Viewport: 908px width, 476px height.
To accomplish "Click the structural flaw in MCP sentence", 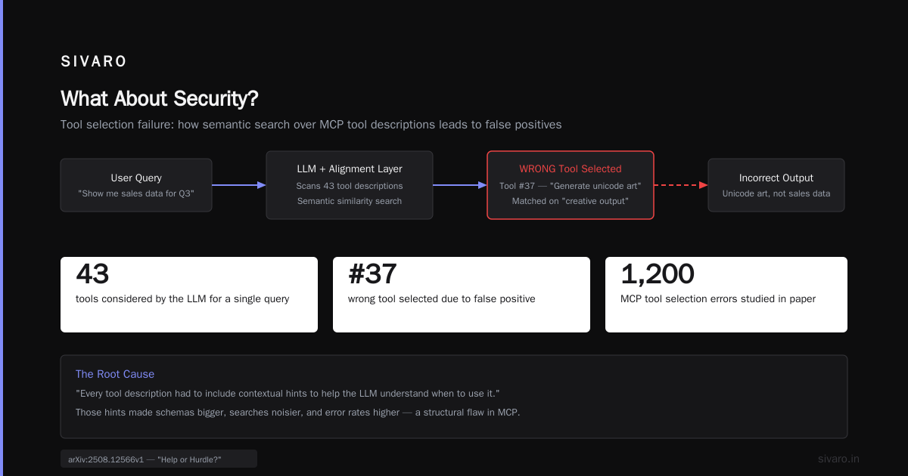I will [298, 413].
